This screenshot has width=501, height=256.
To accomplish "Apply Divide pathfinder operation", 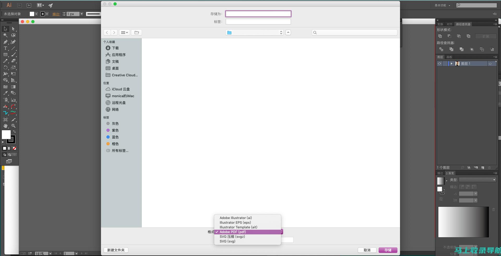I will pyautogui.click(x=441, y=49).
